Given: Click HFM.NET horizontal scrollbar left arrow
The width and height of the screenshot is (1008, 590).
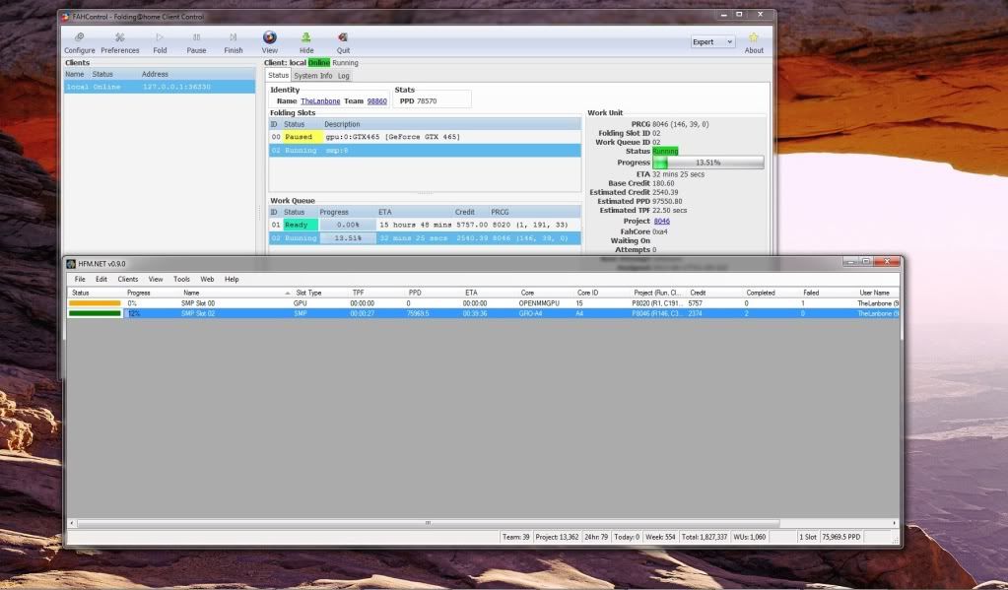Looking at the screenshot, I should [x=71, y=523].
